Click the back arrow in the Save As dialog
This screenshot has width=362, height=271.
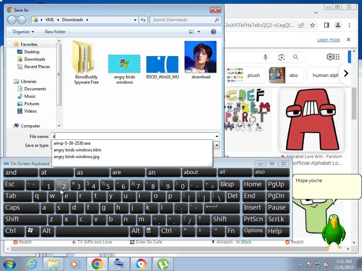click(12, 20)
